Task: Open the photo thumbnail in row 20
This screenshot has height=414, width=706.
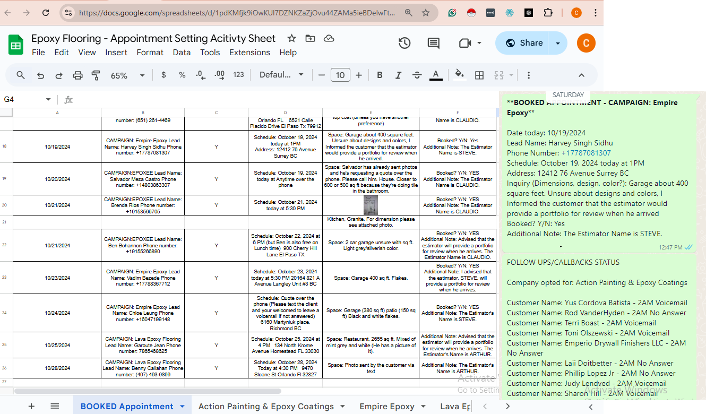Action: (371, 205)
